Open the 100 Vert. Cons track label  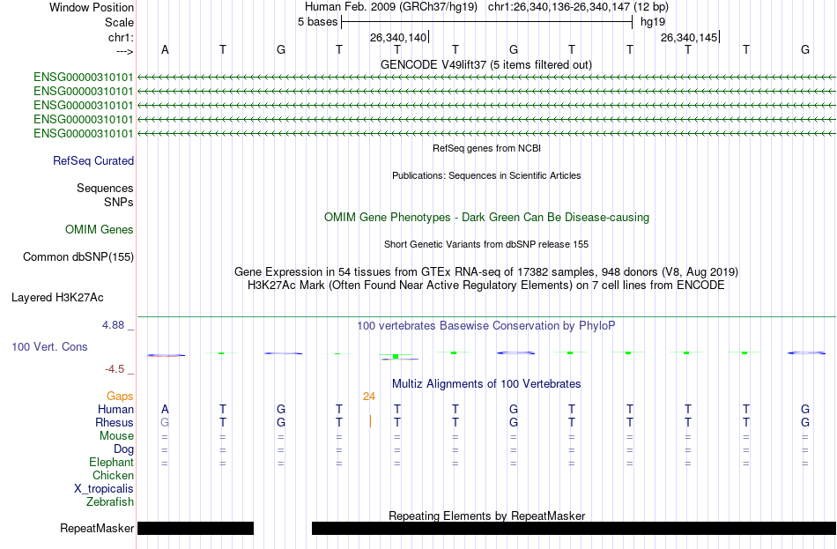point(49,346)
